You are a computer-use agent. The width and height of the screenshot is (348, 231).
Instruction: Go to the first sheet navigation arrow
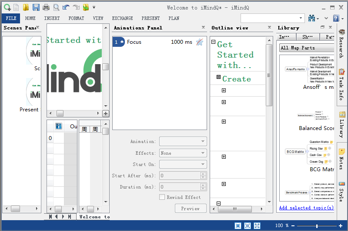(50, 217)
